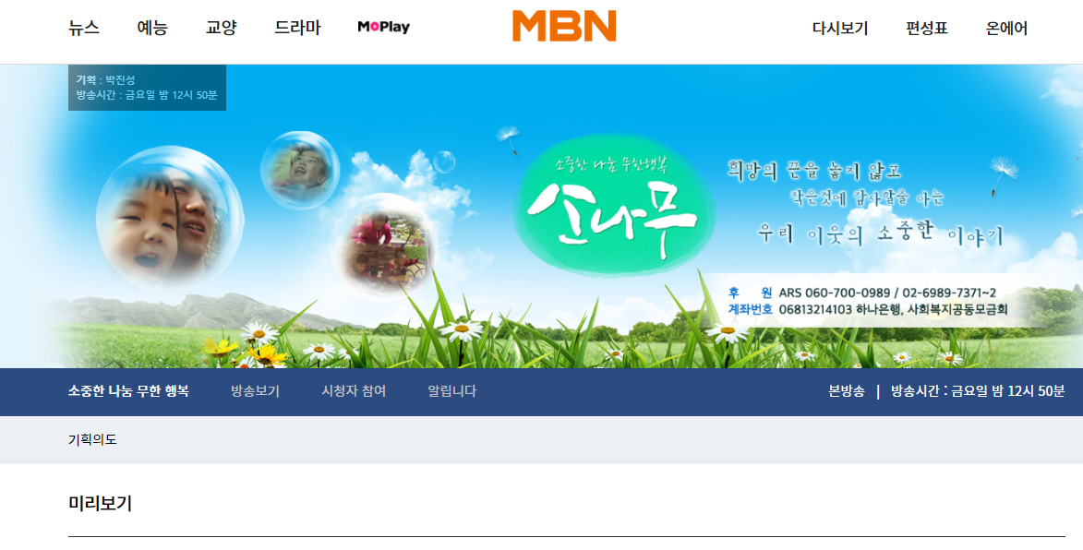The height and width of the screenshot is (550, 1083).
Task: Go to the 드라마 section
Action: (x=297, y=28)
